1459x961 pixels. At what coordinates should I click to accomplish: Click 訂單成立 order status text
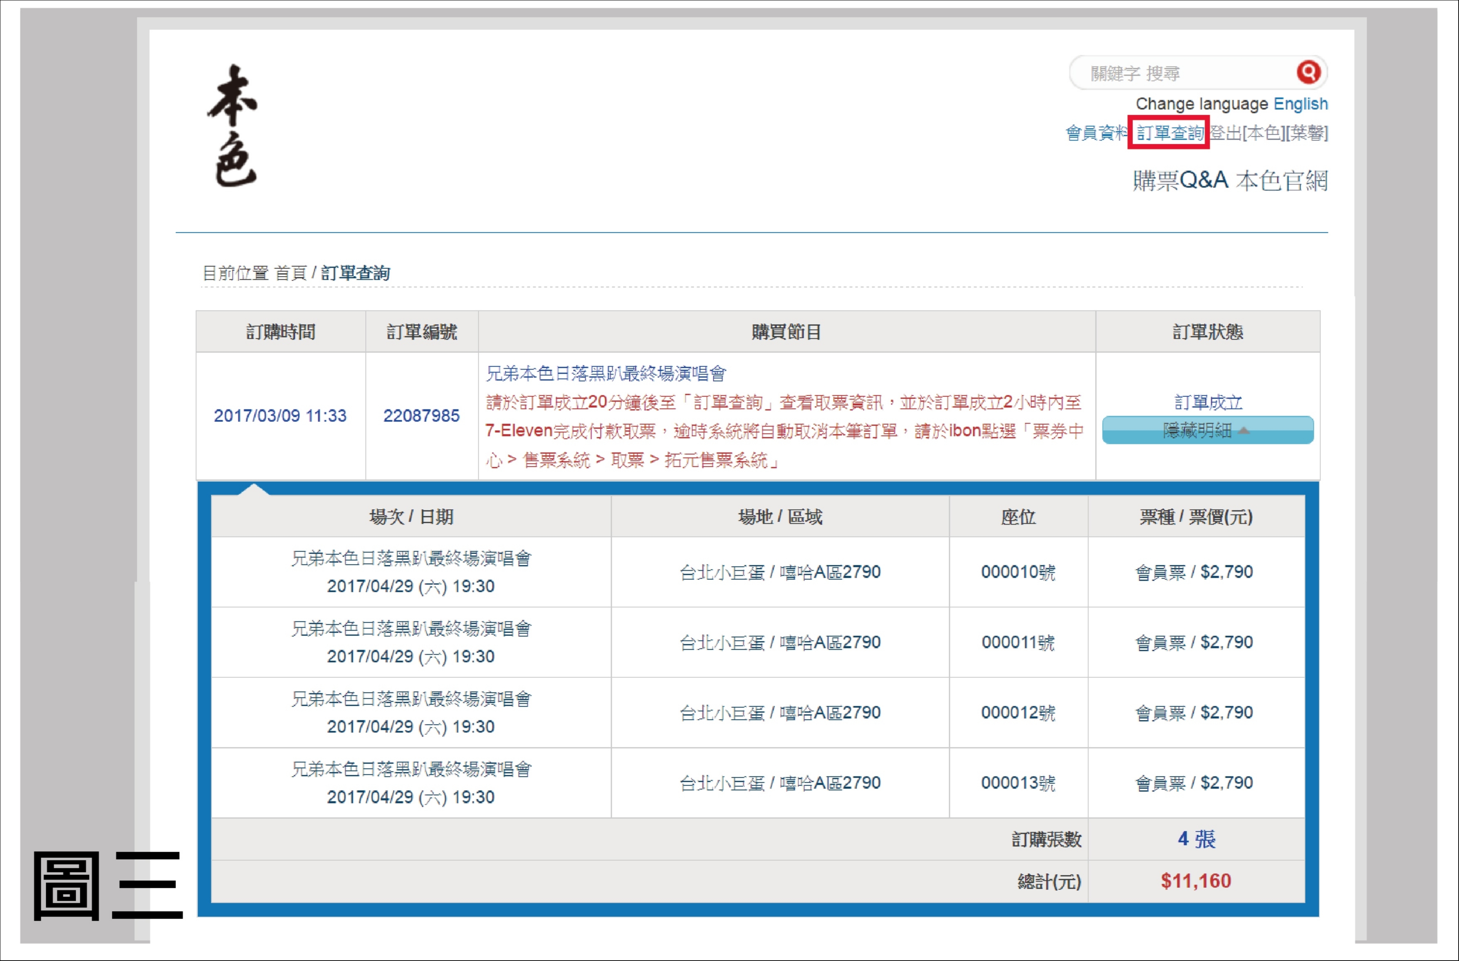pos(1207,402)
